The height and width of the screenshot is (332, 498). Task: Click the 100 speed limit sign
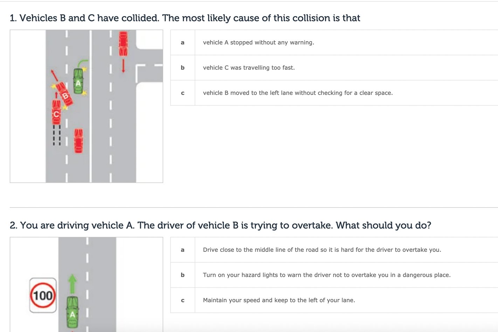click(43, 295)
